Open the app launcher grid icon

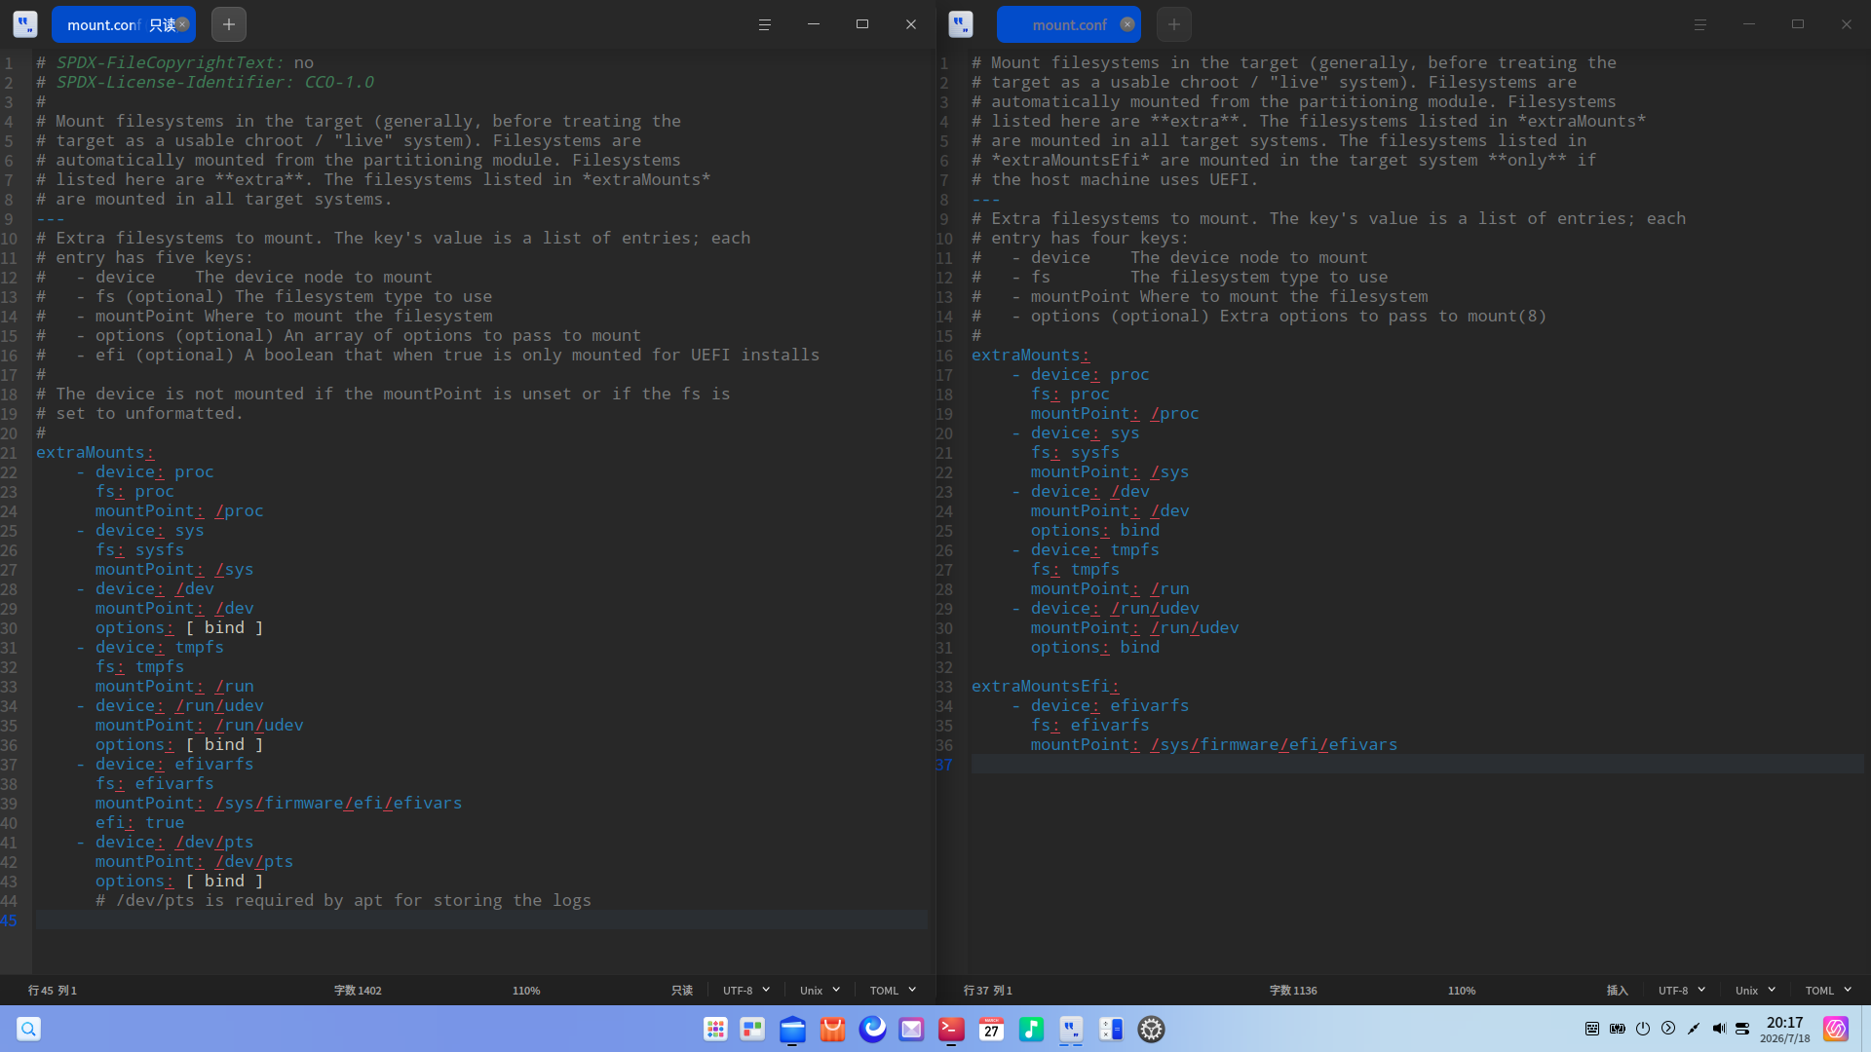point(715,1029)
